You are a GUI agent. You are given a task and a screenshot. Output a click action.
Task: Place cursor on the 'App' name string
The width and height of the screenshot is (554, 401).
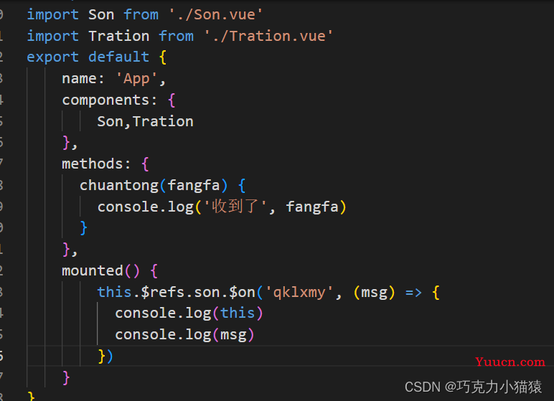pos(136,78)
